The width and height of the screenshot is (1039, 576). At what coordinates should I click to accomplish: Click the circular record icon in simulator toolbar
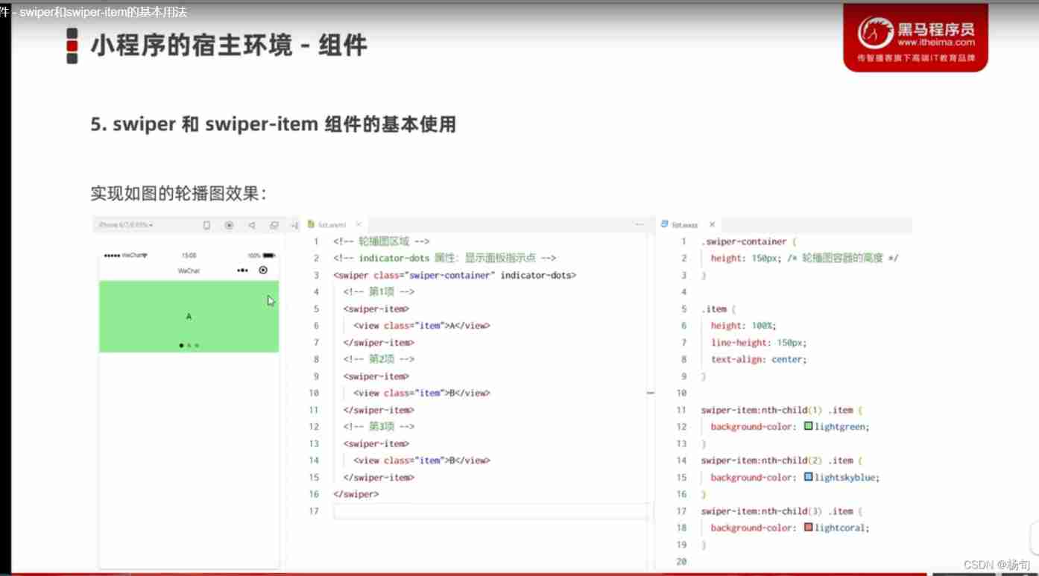click(x=230, y=225)
